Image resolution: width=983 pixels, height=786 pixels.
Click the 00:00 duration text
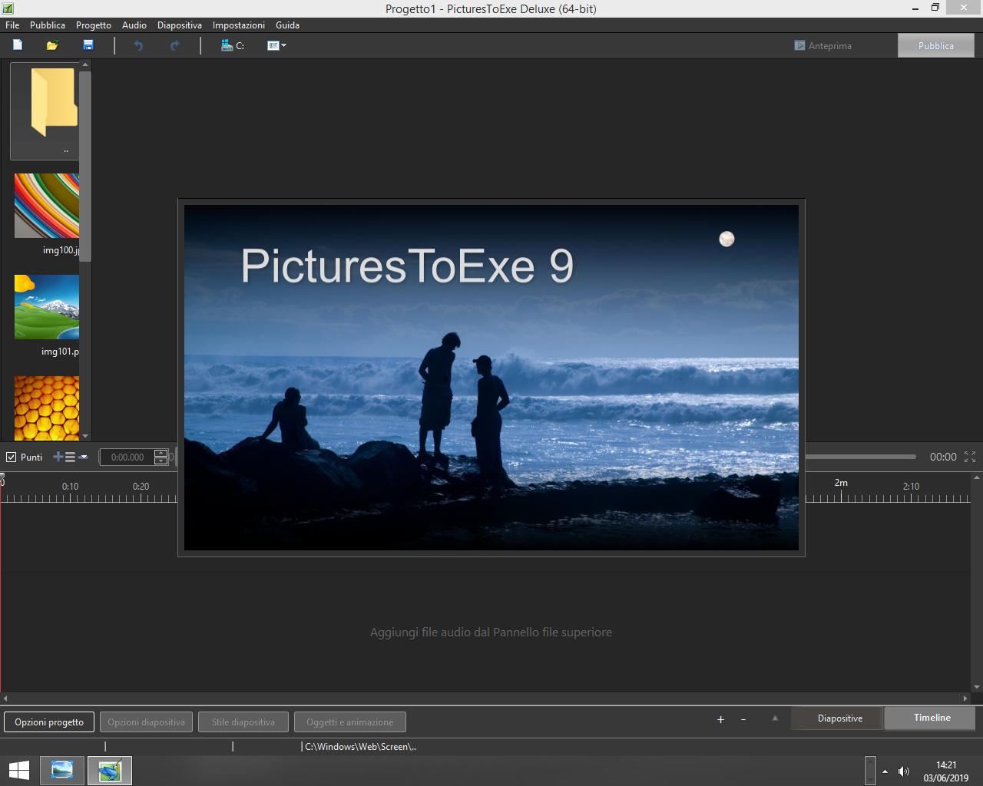(943, 457)
